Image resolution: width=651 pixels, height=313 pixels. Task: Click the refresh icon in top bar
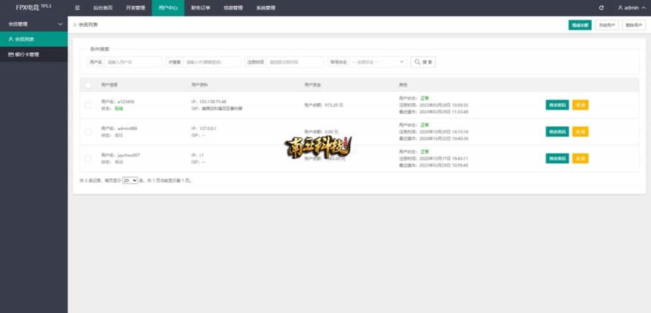point(601,8)
